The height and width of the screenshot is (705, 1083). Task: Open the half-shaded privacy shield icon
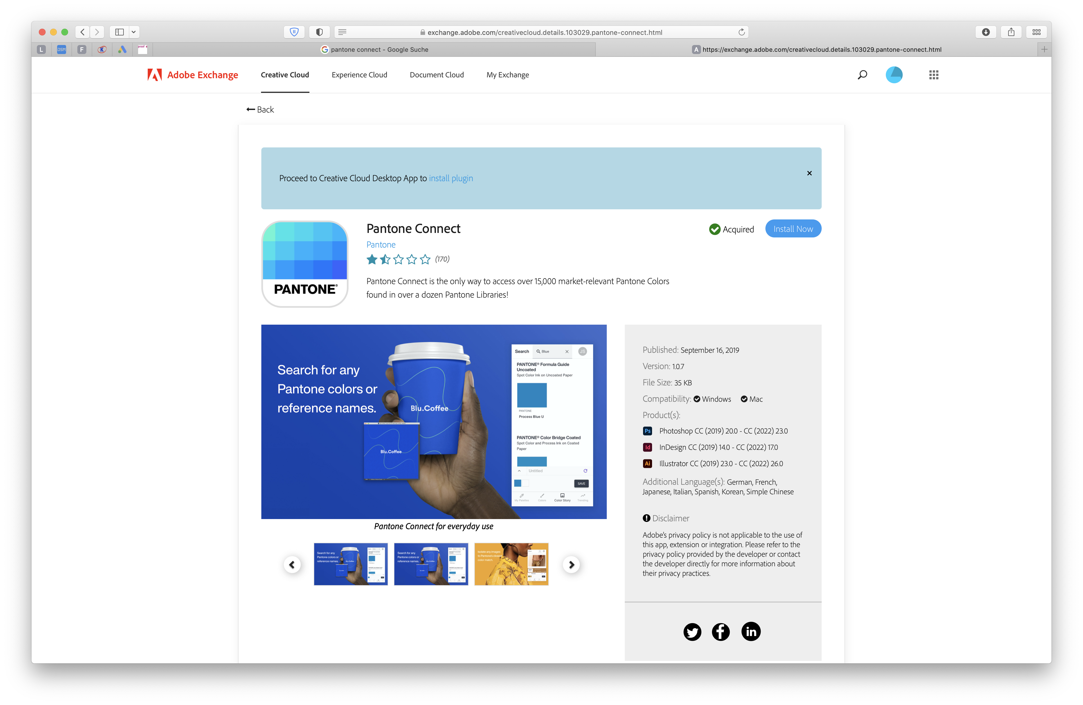(320, 32)
